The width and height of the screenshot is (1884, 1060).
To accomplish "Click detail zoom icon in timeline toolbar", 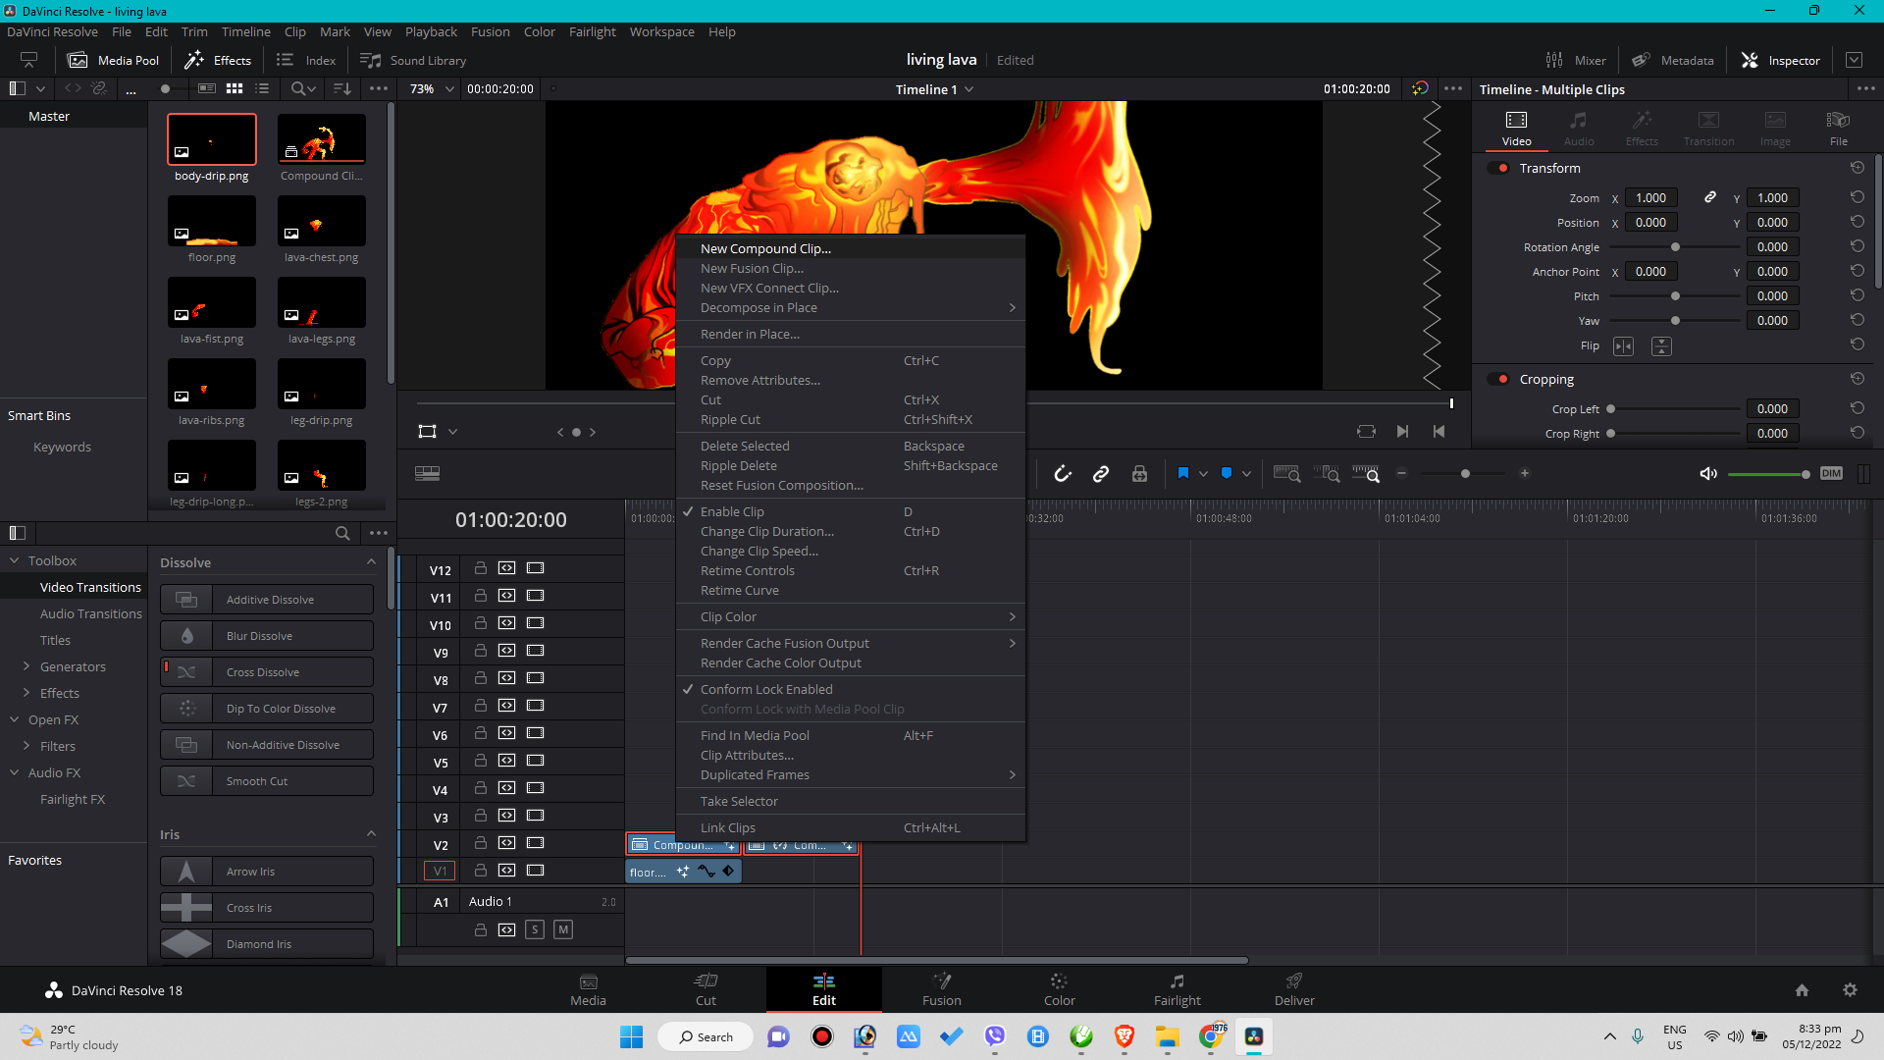I will click(x=1326, y=474).
